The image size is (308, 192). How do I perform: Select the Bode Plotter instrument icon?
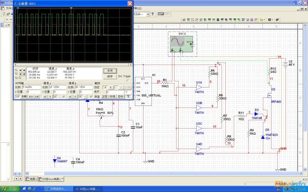click(x=205, y=20)
